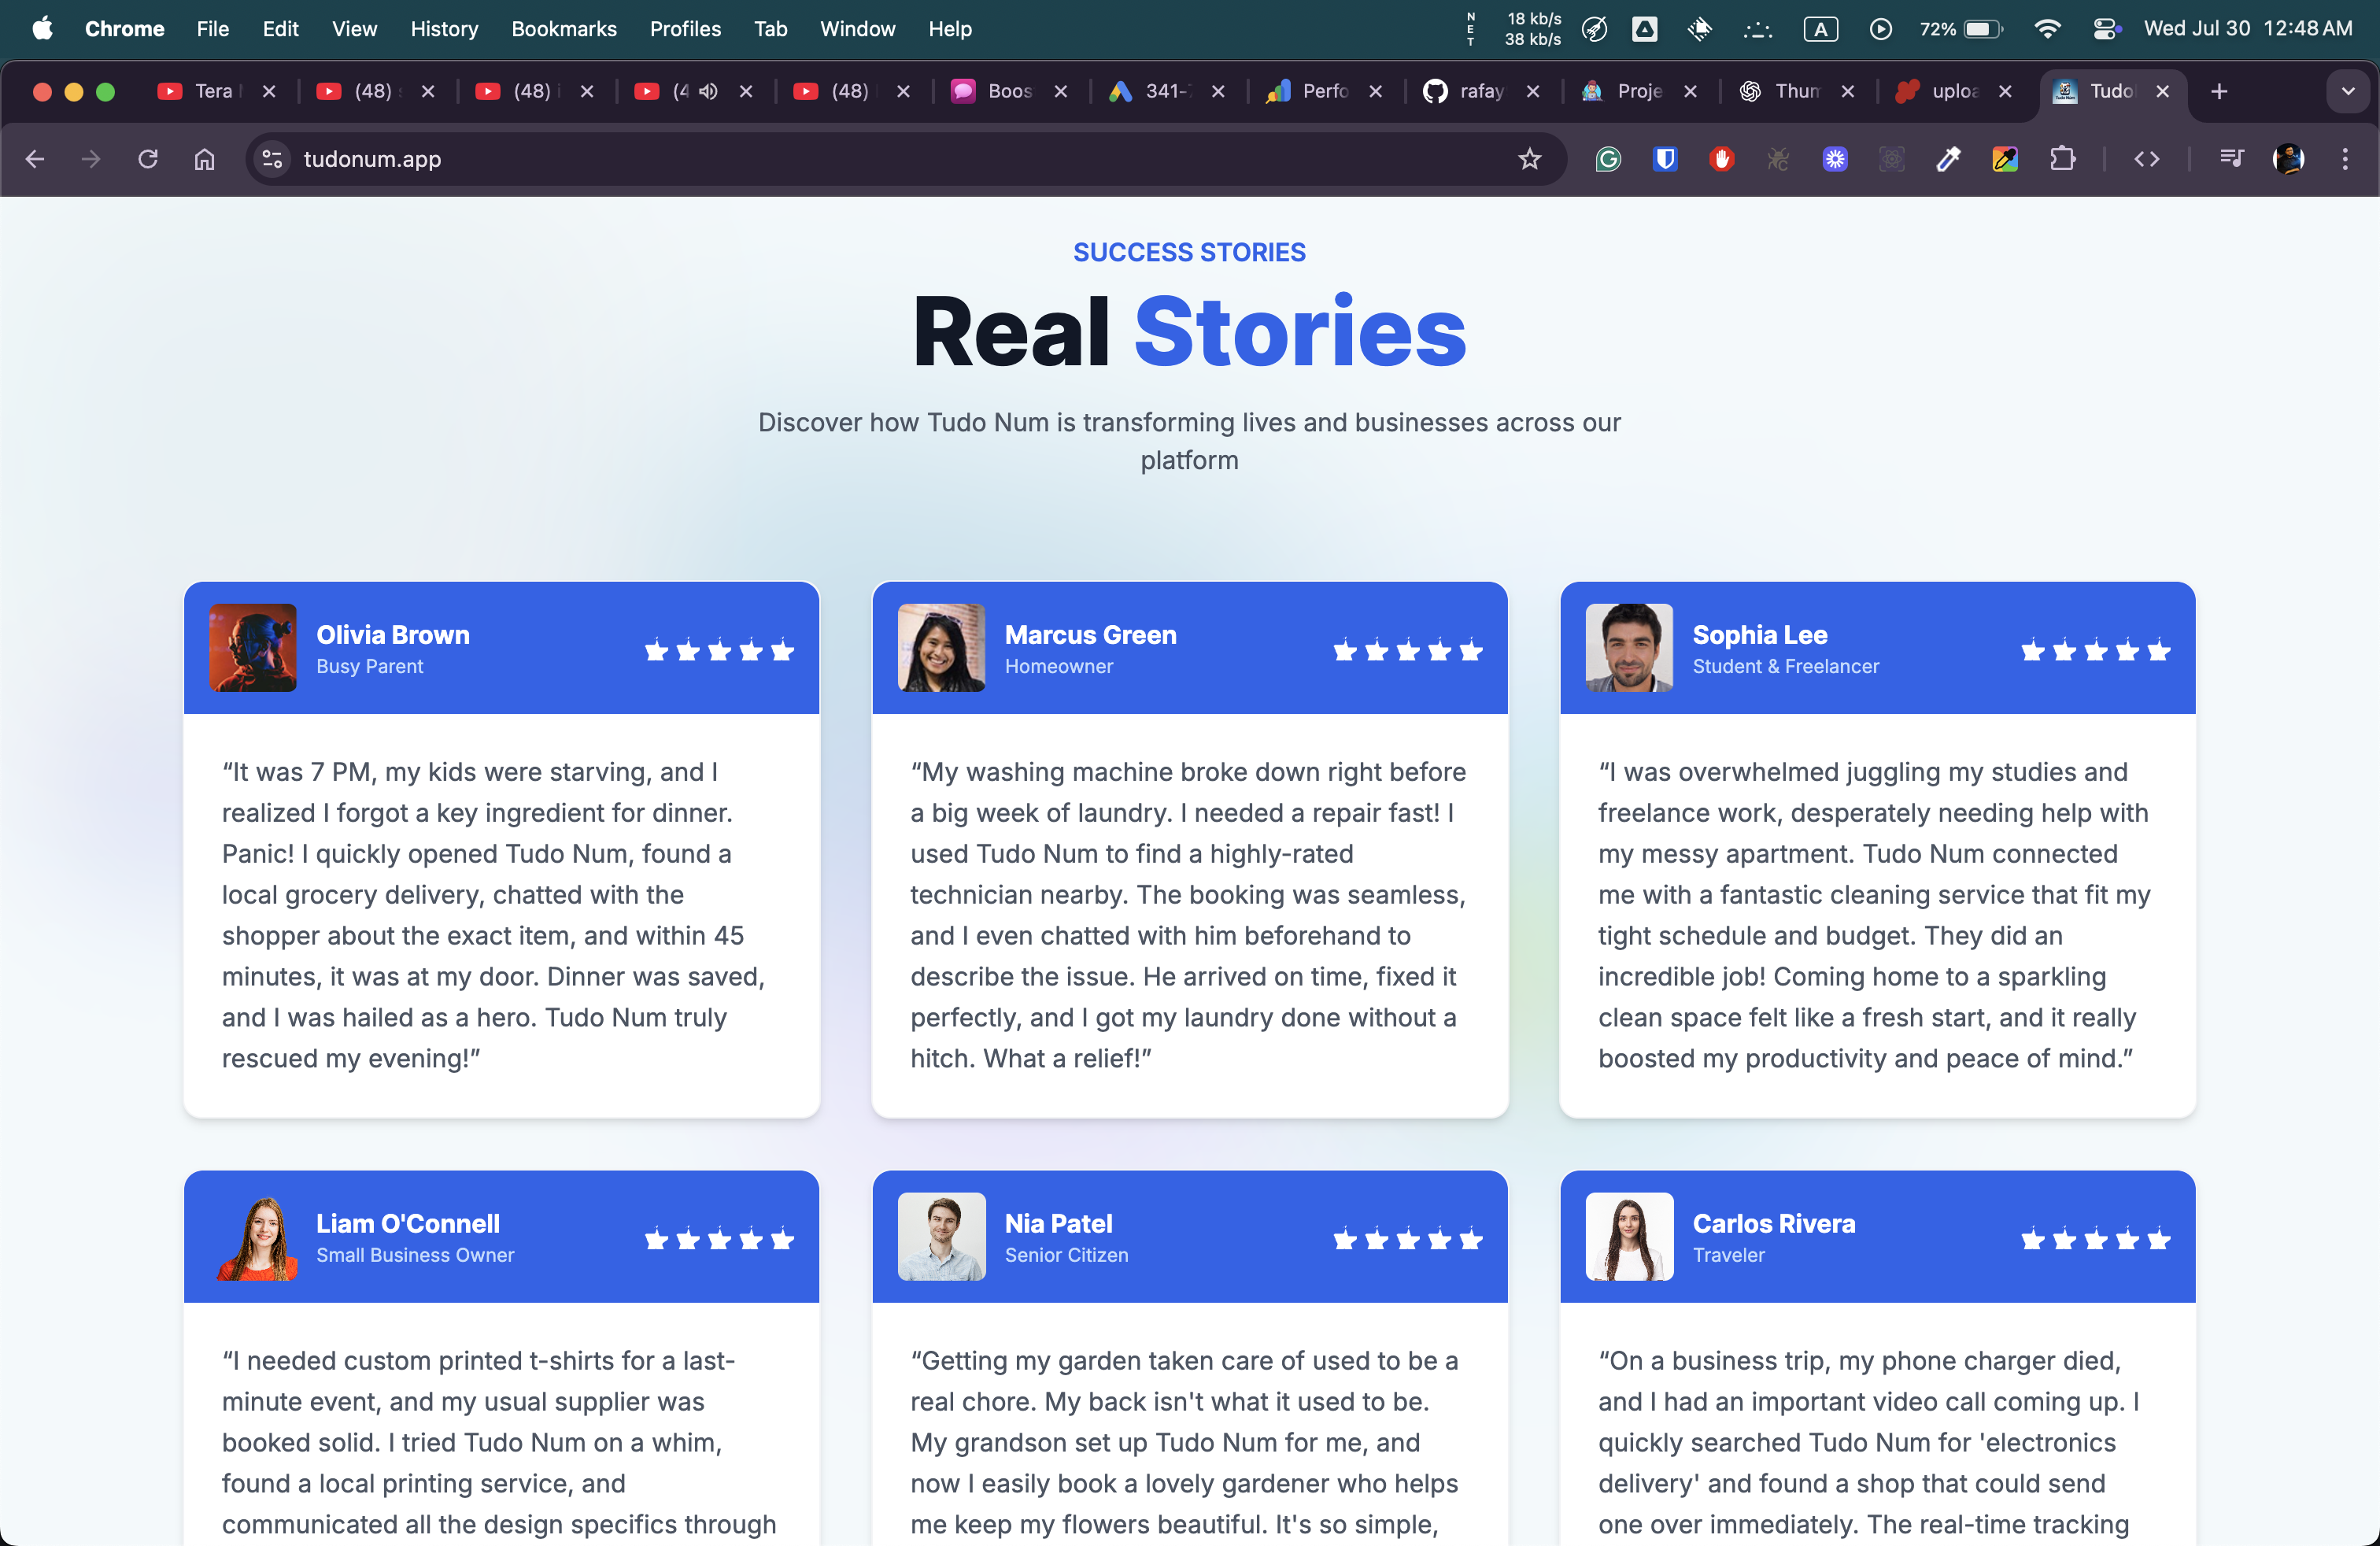Open the Profiles menu
2380x1546 pixels.
(x=685, y=29)
